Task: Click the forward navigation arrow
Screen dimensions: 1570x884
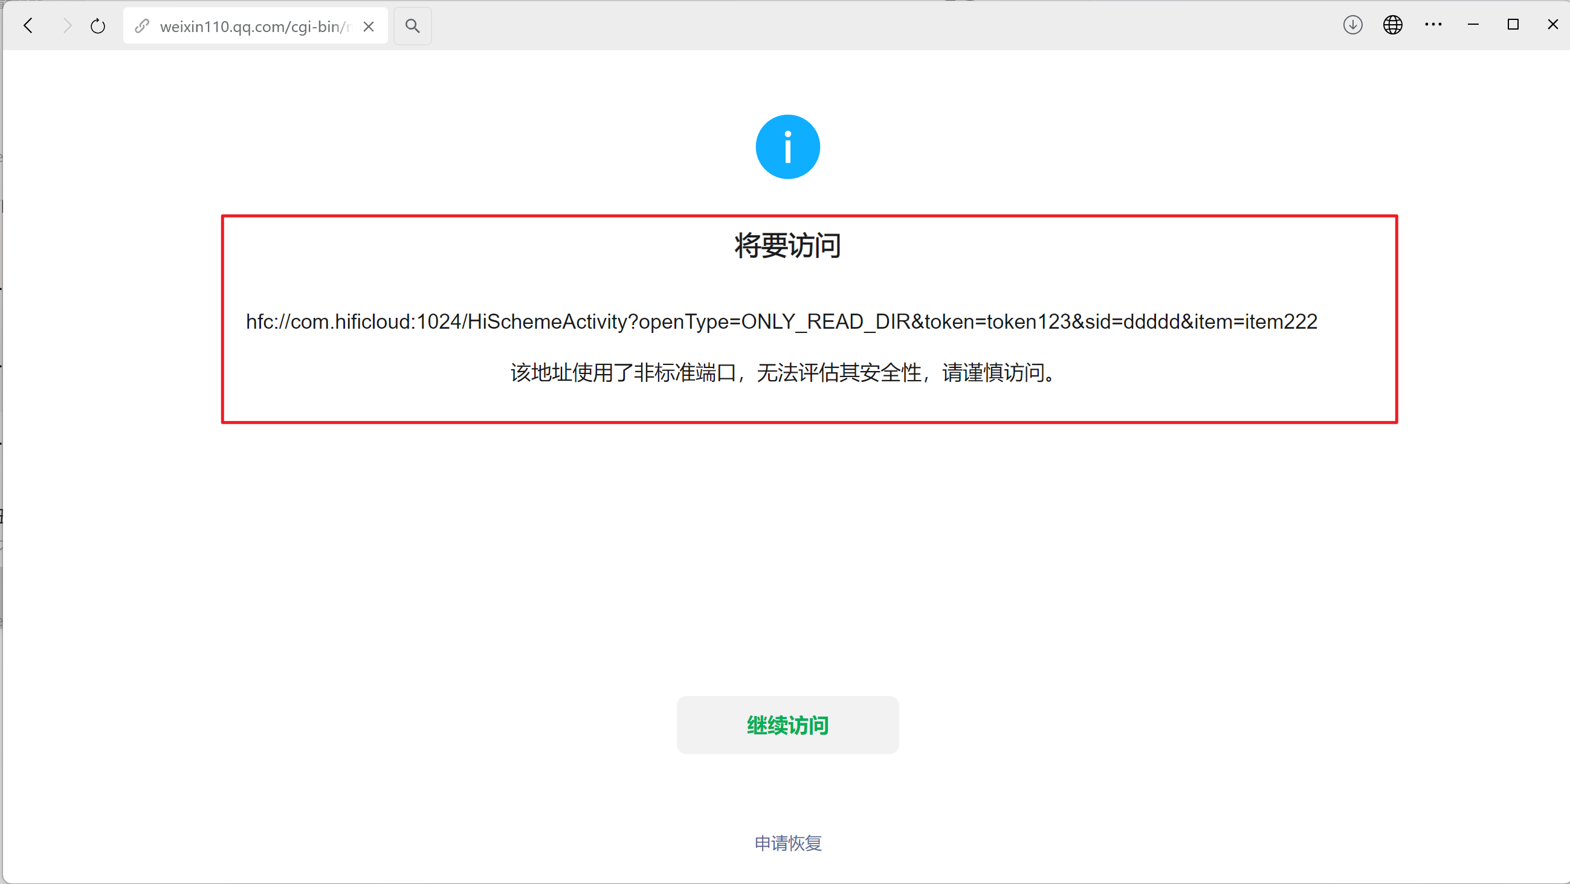Action: click(x=67, y=25)
